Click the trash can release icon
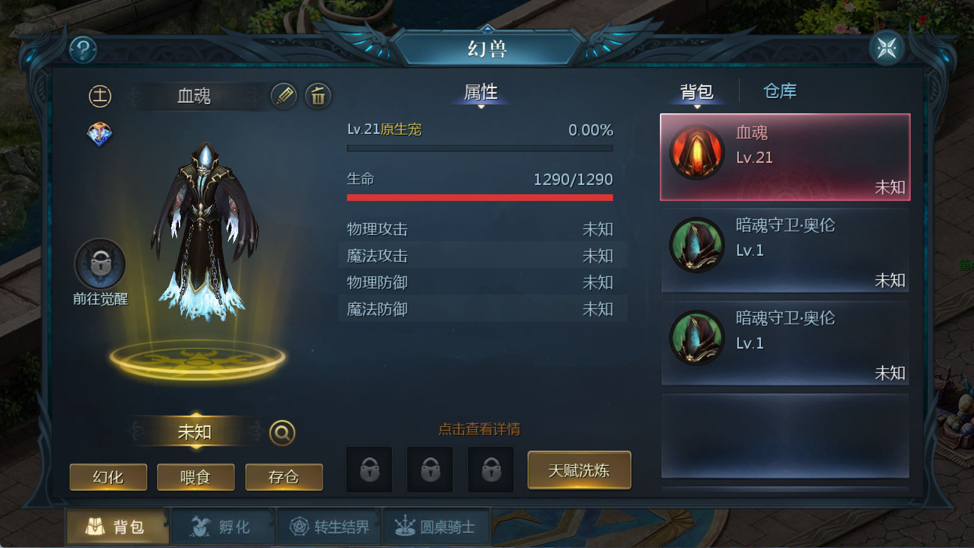This screenshot has height=548, width=974. click(318, 96)
